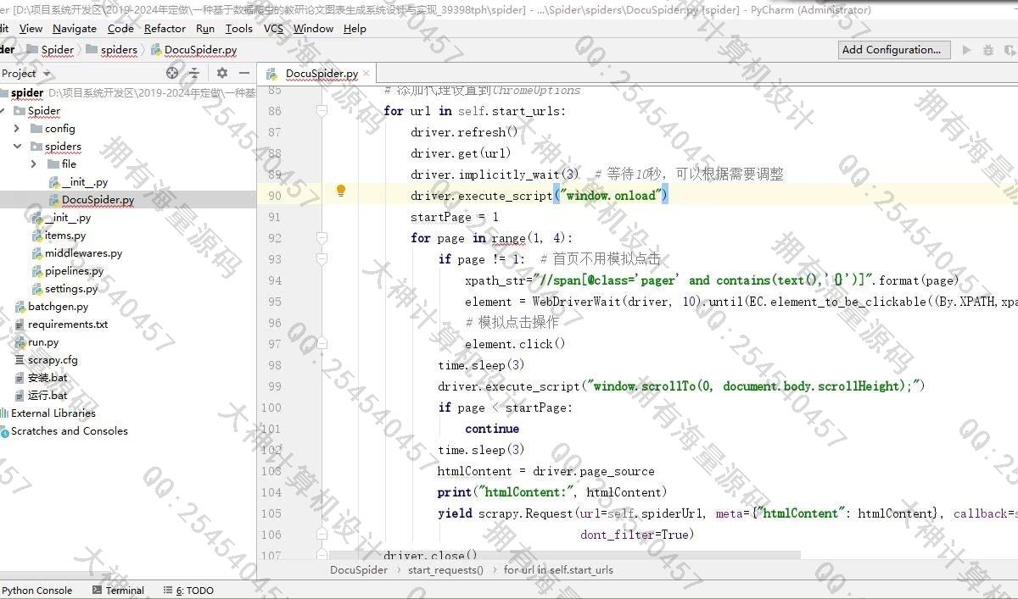This screenshot has height=599, width=1018.
Task: Expand the config folder arrow
Action: [17, 129]
